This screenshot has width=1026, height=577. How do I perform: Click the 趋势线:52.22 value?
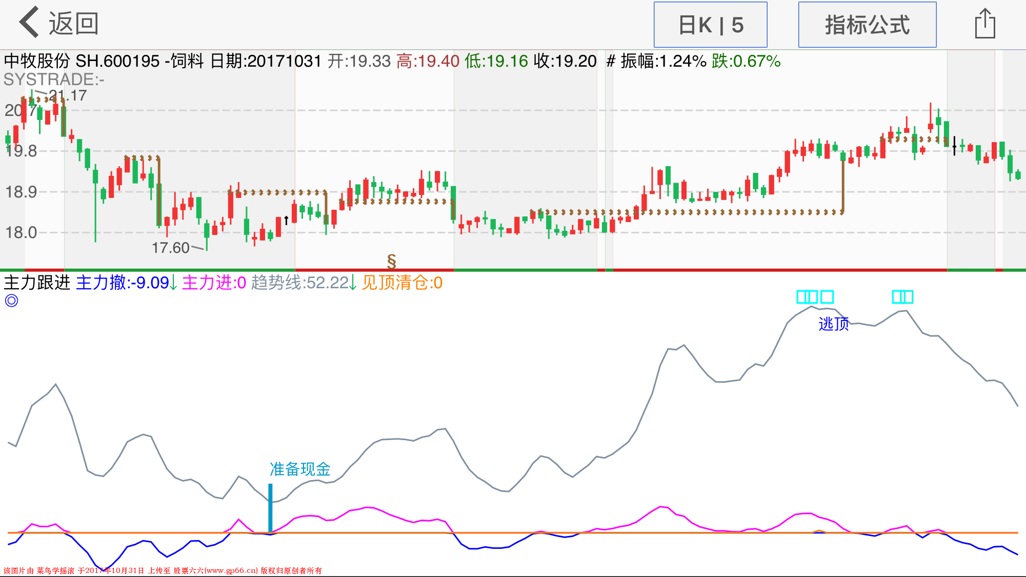[300, 283]
